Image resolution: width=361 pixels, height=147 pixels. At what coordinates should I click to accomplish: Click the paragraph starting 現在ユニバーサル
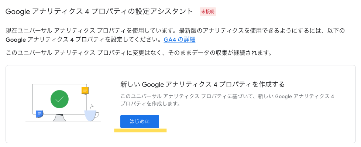[175, 35]
